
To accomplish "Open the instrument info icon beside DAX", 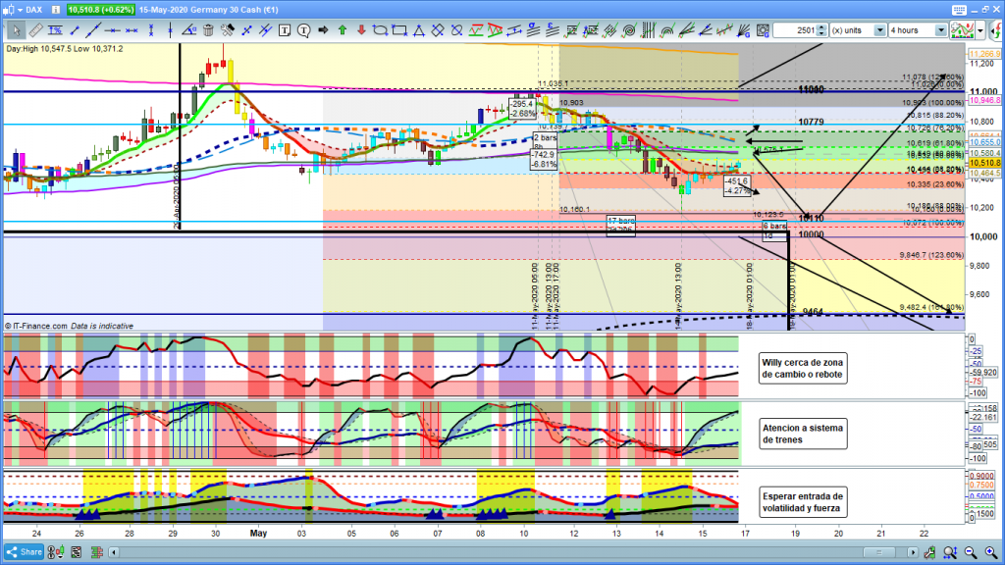I will tap(54, 10).
